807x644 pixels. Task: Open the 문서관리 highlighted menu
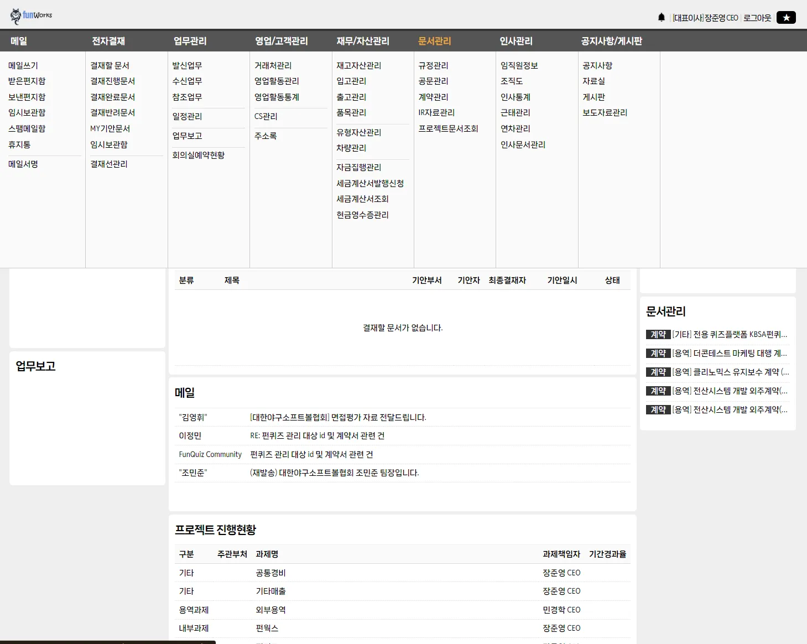click(x=435, y=40)
